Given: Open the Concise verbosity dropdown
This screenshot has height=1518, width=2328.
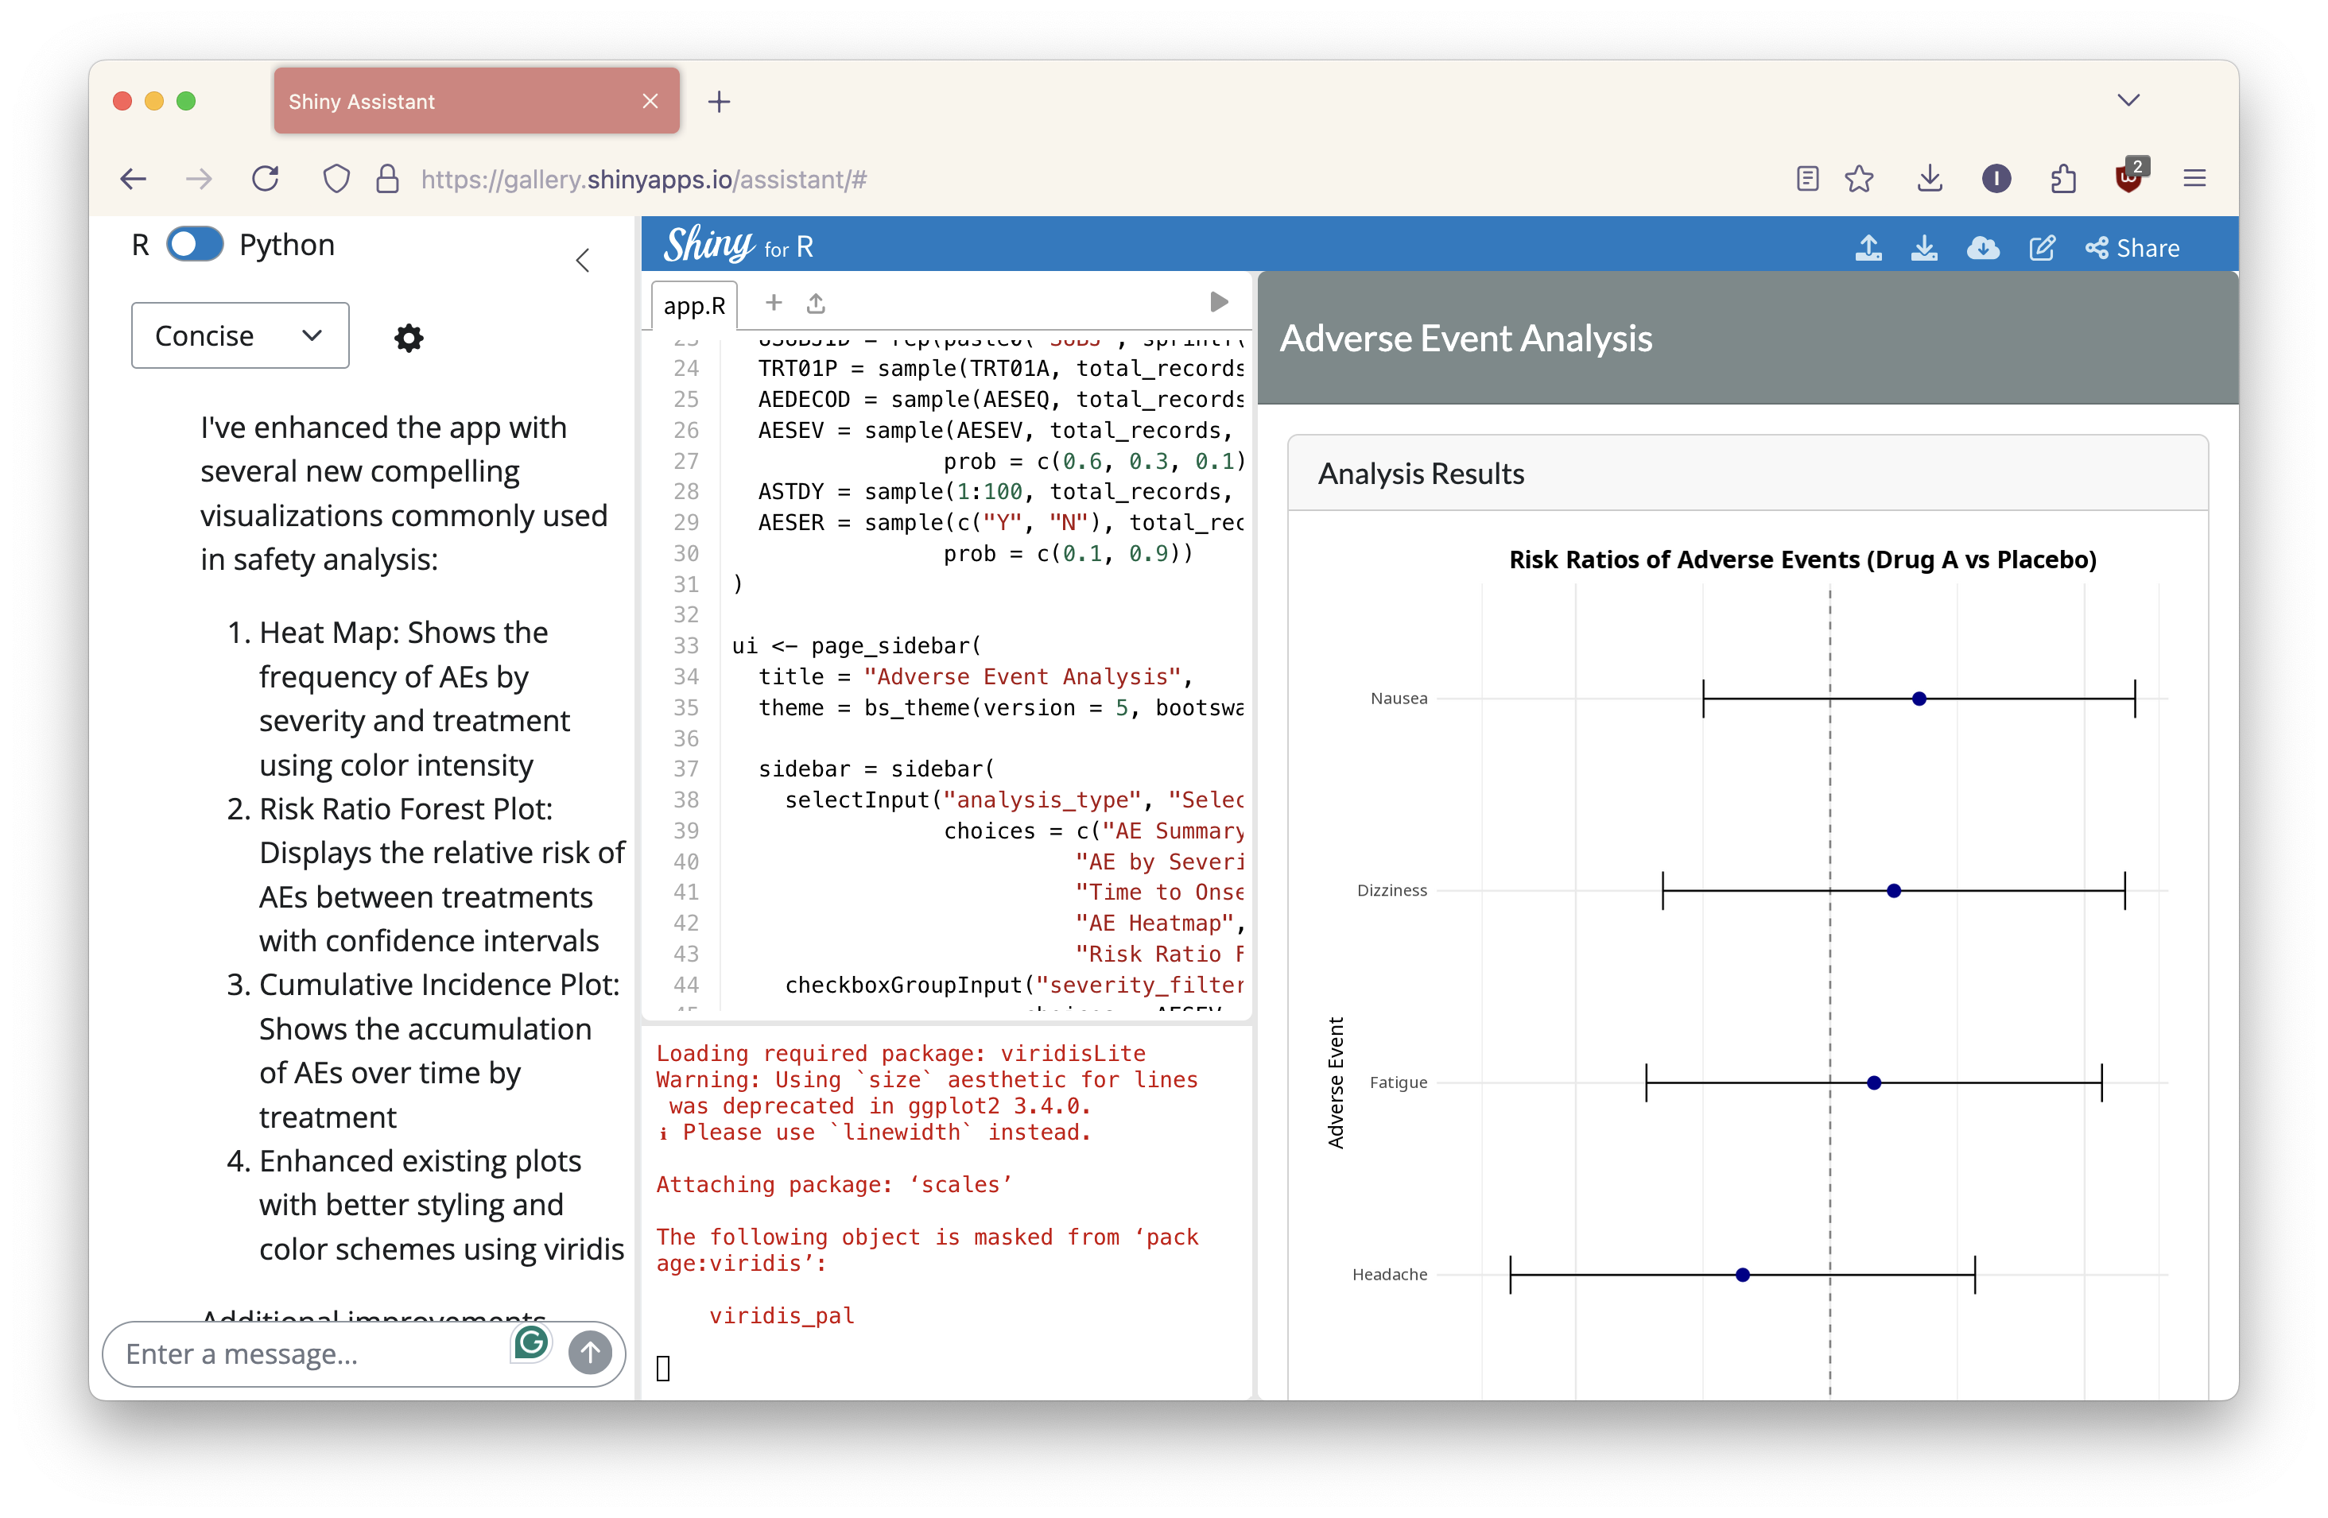Looking at the screenshot, I should pyautogui.click(x=239, y=335).
